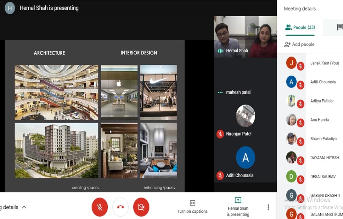The width and height of the screenshot is (343, 219).
Task: Turn on captions
Action: coord(192,207)
